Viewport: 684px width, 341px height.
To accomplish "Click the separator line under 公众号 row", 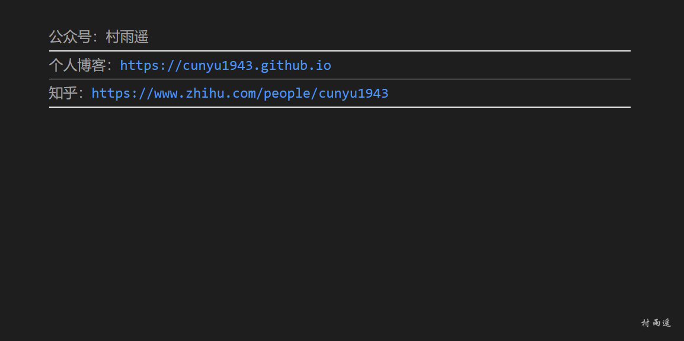I will click(x=340, y=51).
